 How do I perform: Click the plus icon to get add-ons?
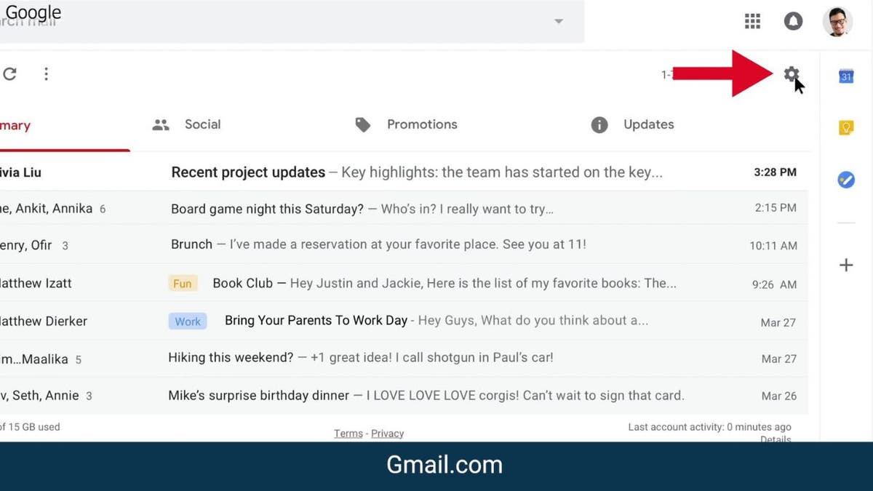tap(845, 266)
